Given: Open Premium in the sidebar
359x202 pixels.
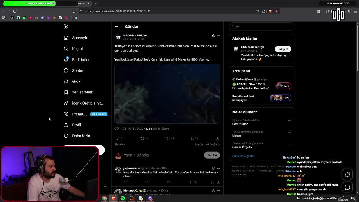Looking at the screenshot, I should click(x=86, y=114).
